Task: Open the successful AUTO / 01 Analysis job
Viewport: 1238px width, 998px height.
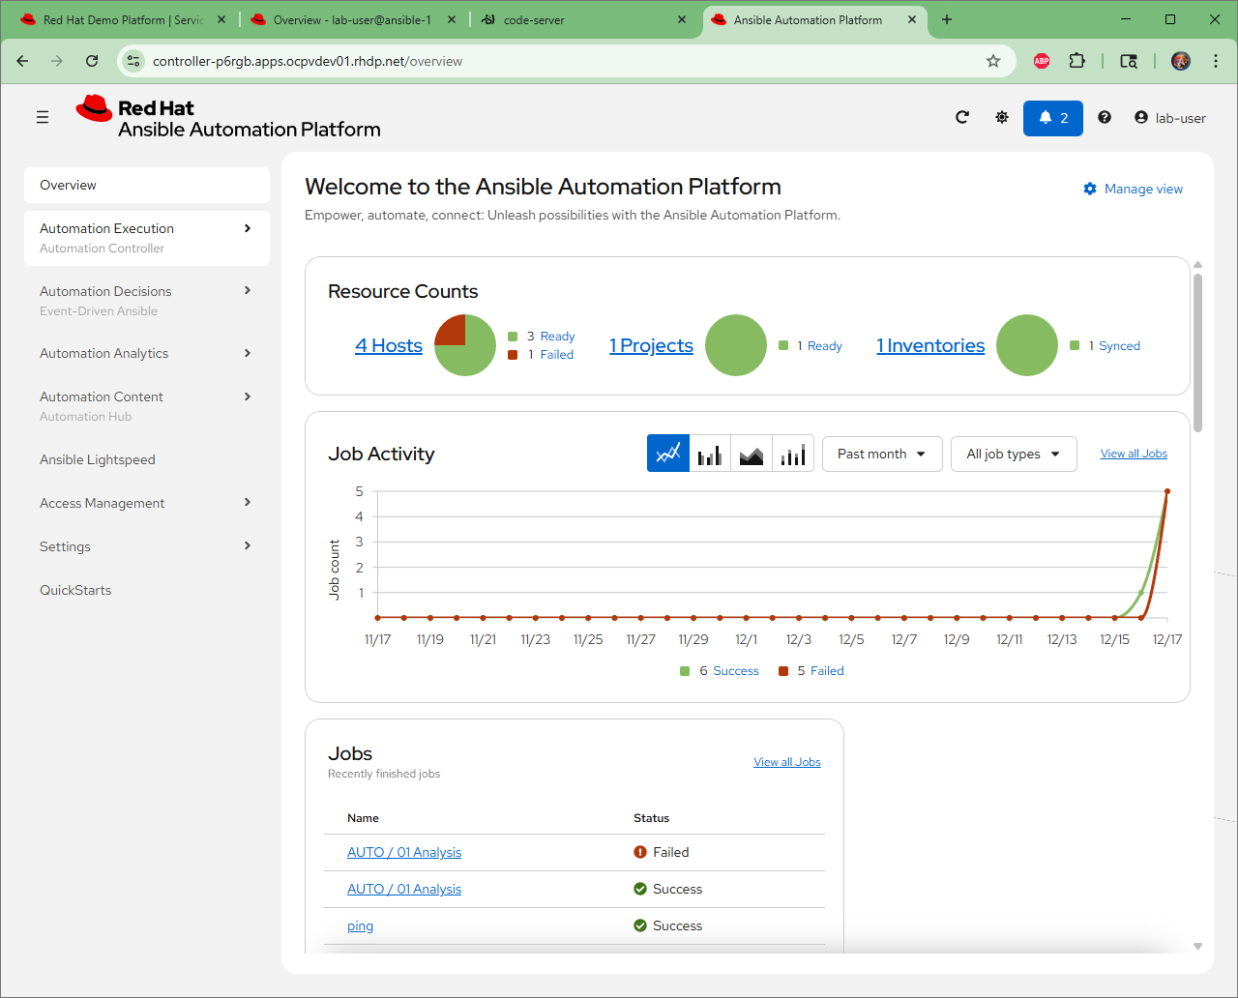Action: click(x=404, y=889)
